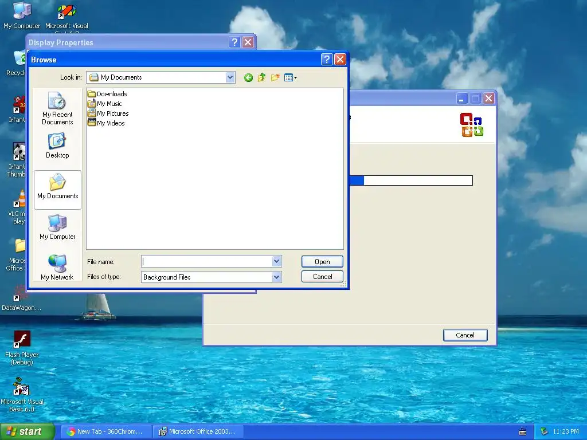This screenshot has height=440, width=587.
Task: Click the 11:23 PM clock
Action: click(566, 431)
